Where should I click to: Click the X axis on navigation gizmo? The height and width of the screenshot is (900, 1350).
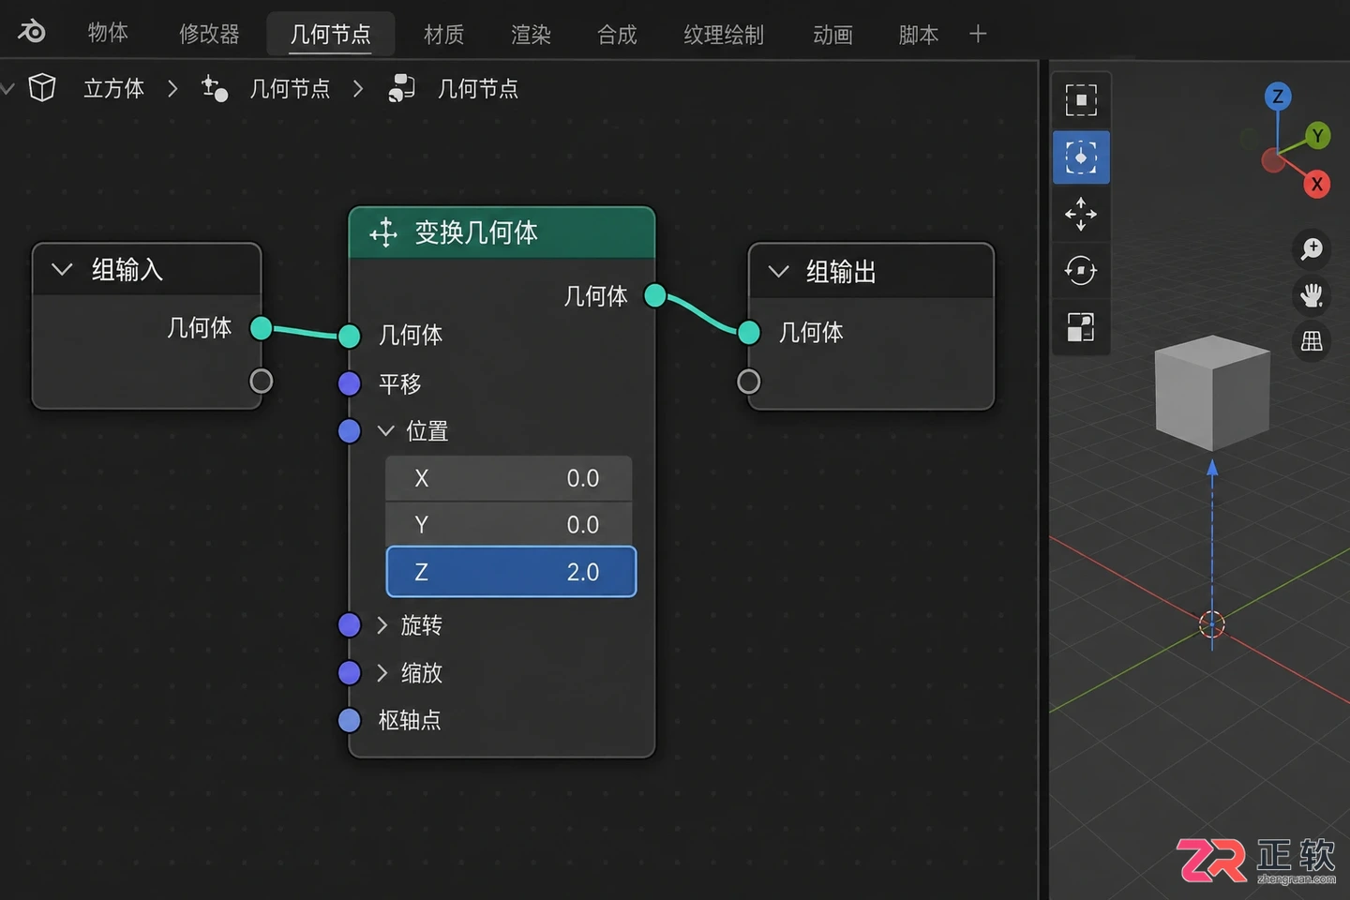click(1316, 184)
